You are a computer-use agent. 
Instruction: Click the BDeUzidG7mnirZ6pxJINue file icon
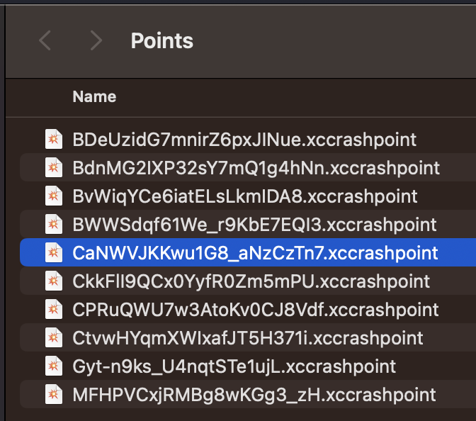[55, 139]
